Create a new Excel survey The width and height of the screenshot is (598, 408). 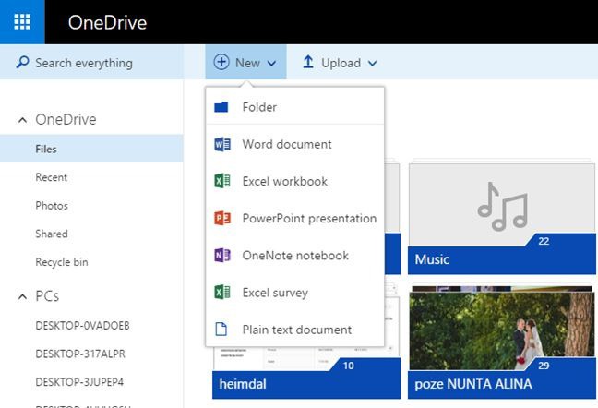(294, 293)
